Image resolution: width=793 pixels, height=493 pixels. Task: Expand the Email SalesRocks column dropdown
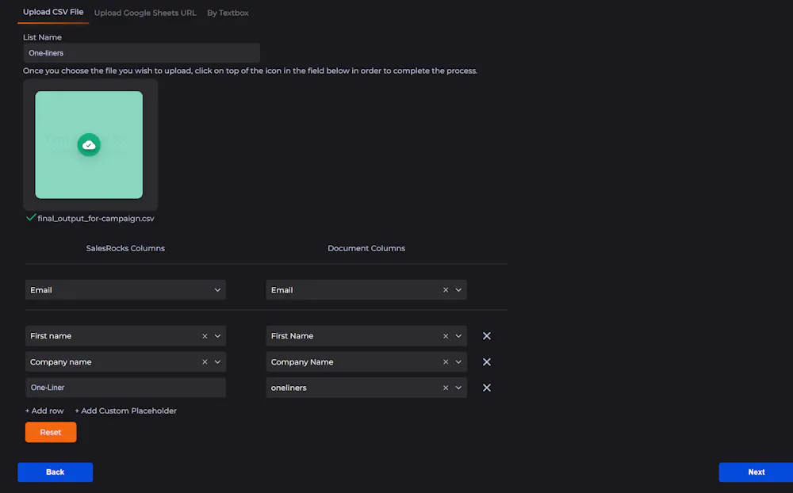coord(217,290)
